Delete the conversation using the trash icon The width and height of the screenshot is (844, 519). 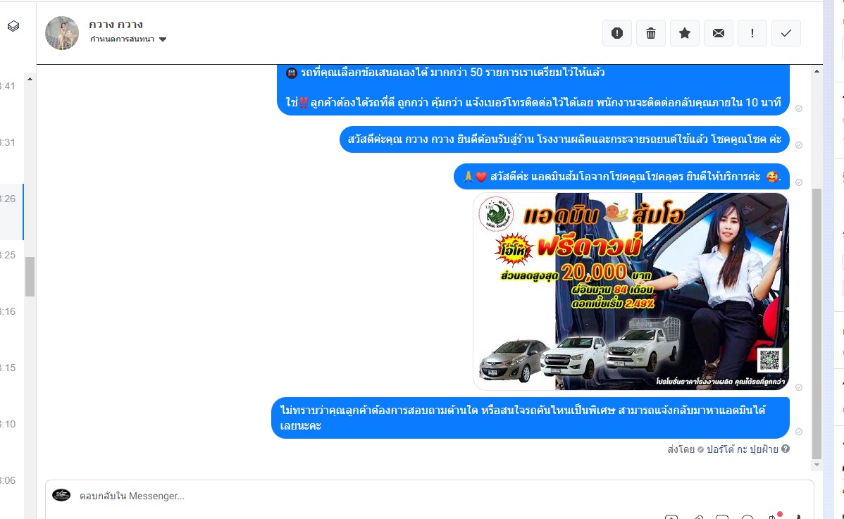[x=651, y=33]
